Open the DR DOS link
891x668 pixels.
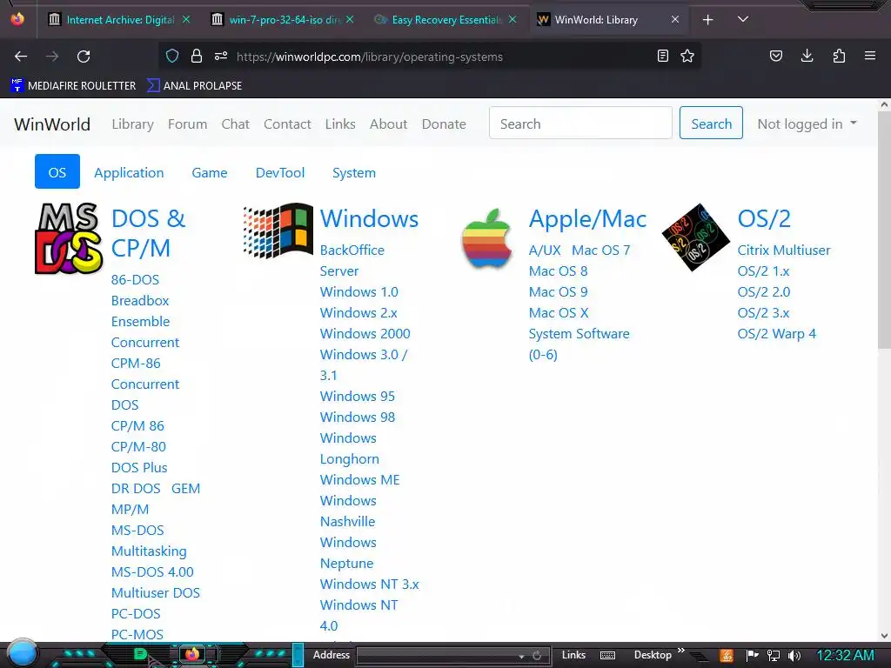[136, 489]
